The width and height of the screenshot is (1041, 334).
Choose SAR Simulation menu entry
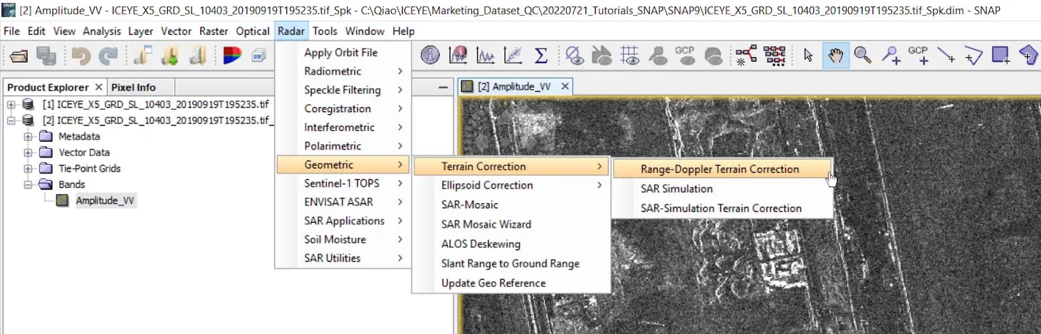pos(721,189)
